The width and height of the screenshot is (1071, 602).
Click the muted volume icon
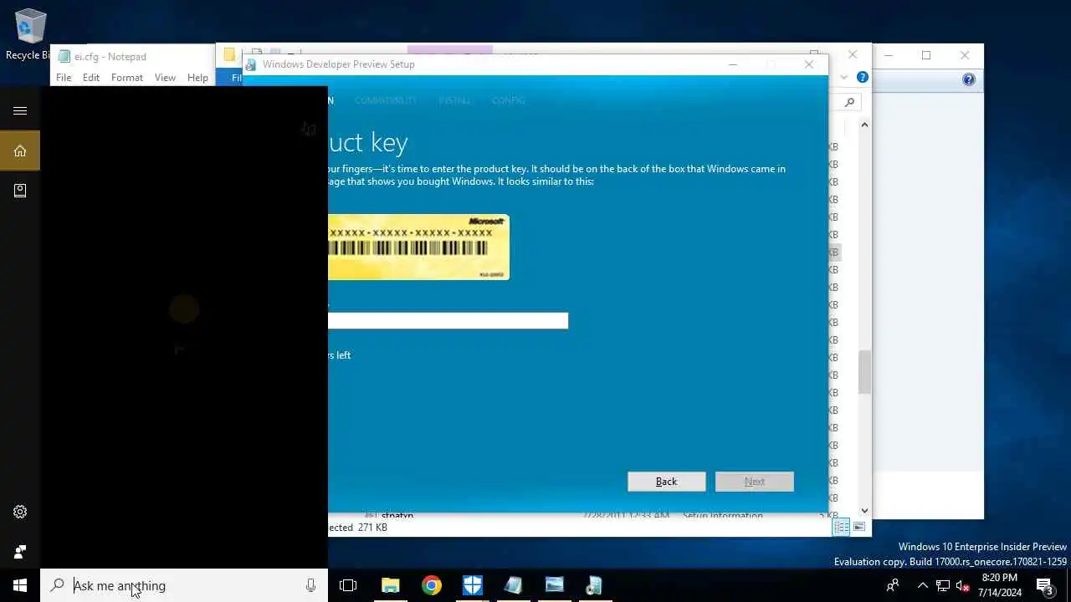click(x=963, y=585)
